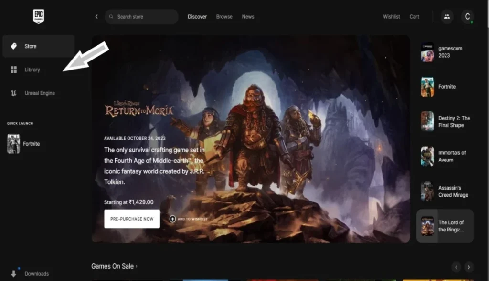The width and height of the screenshot is (489, 281).
Task: Click the Fortnite quick launch label
Action: point(31,144)
